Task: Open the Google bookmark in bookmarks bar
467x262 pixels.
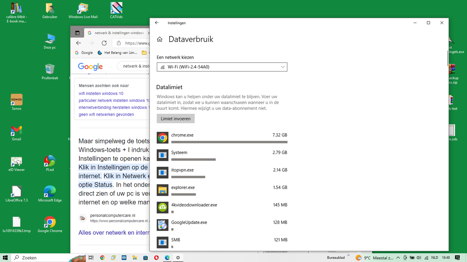Action: tap(84, 53)
